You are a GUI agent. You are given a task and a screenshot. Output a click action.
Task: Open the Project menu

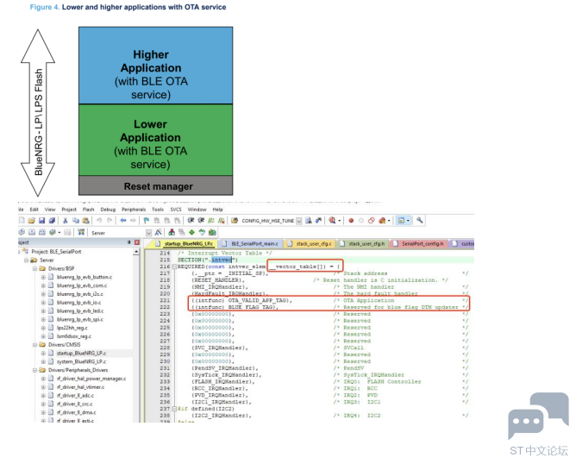(69, 210)
